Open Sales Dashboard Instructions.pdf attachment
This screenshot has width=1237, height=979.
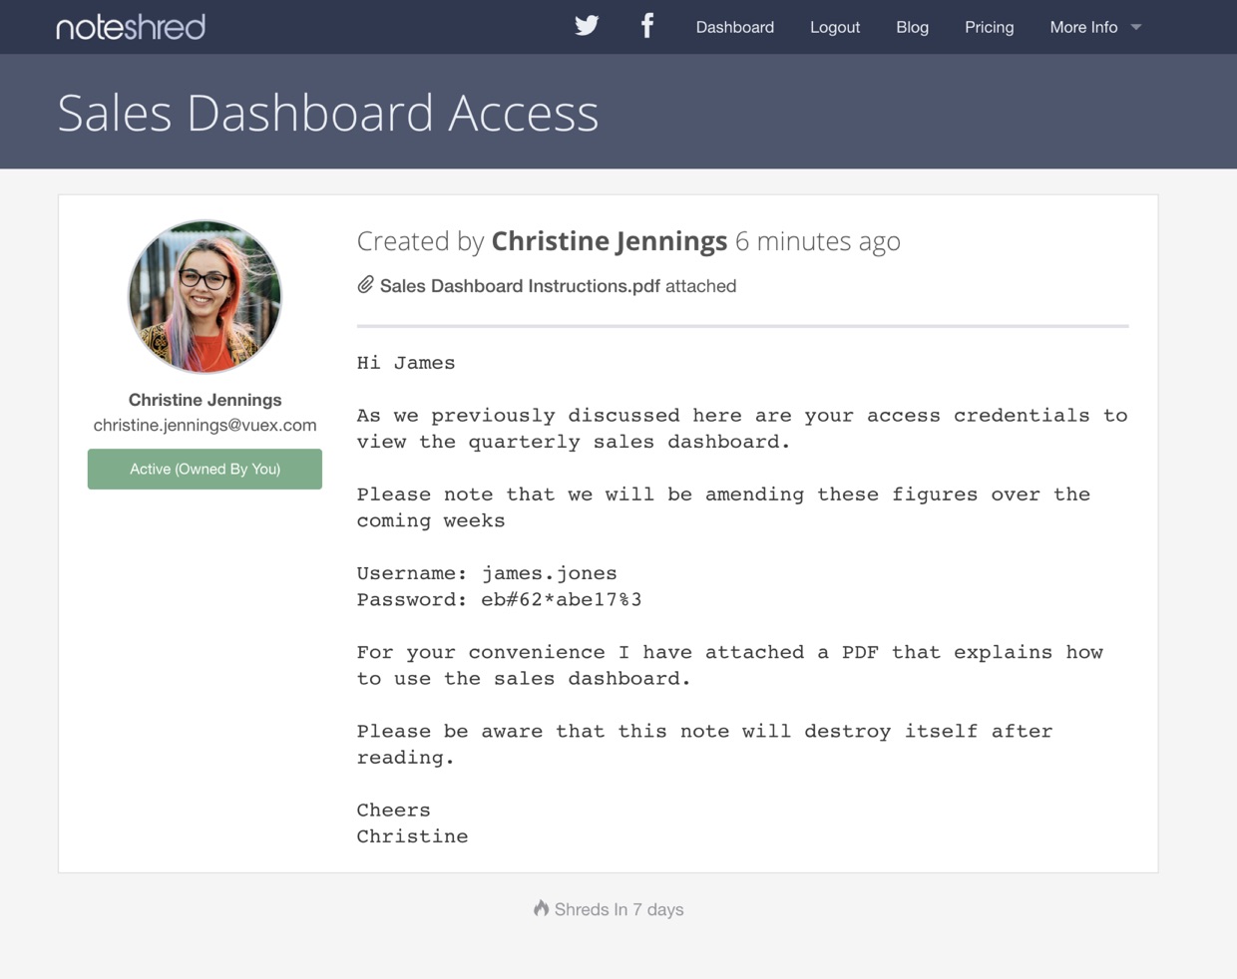click(520, 286)
